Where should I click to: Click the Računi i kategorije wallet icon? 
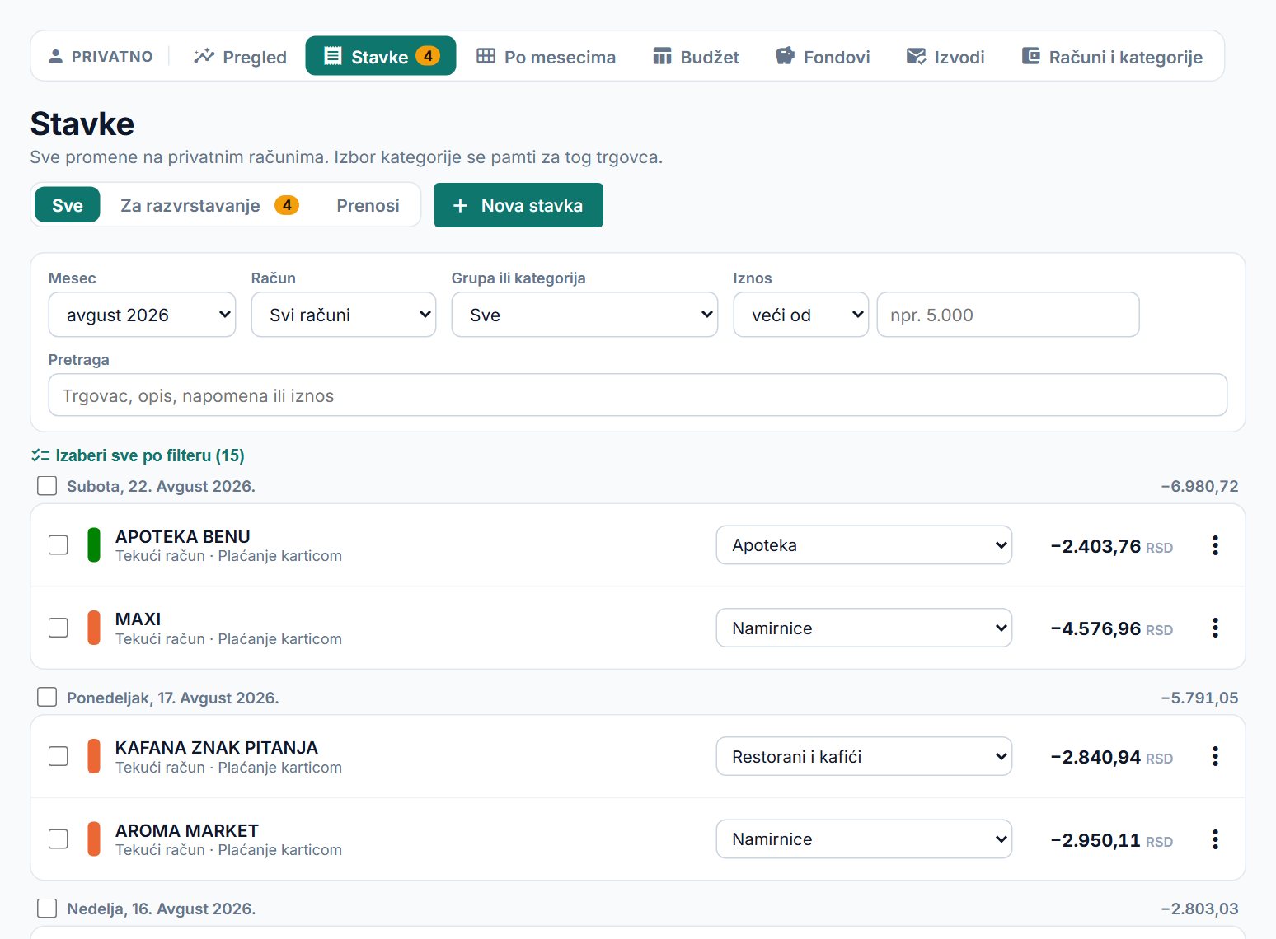1030,56
